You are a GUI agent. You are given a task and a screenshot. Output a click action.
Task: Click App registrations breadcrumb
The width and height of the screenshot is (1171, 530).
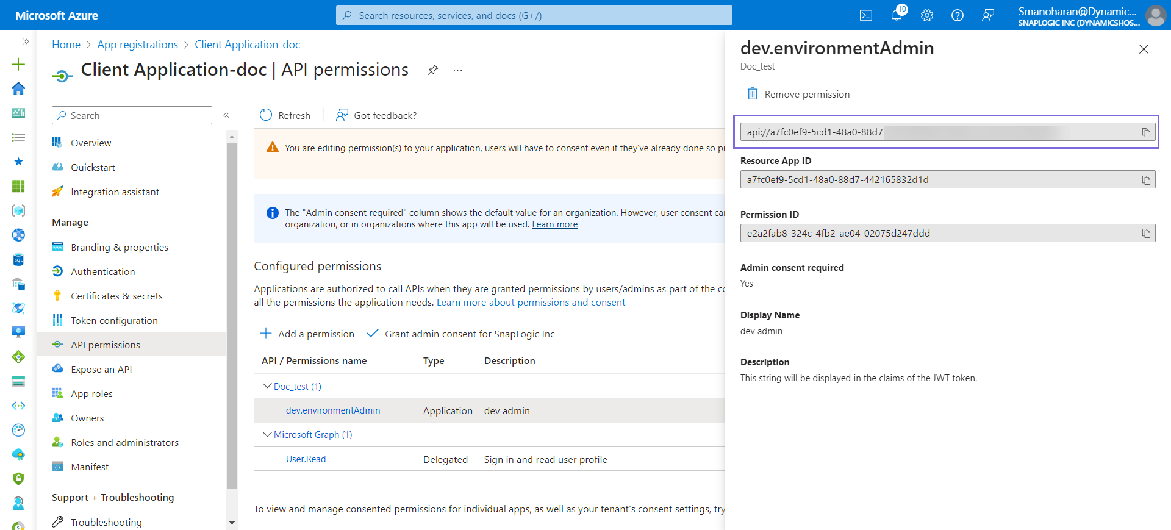[138, 45]
